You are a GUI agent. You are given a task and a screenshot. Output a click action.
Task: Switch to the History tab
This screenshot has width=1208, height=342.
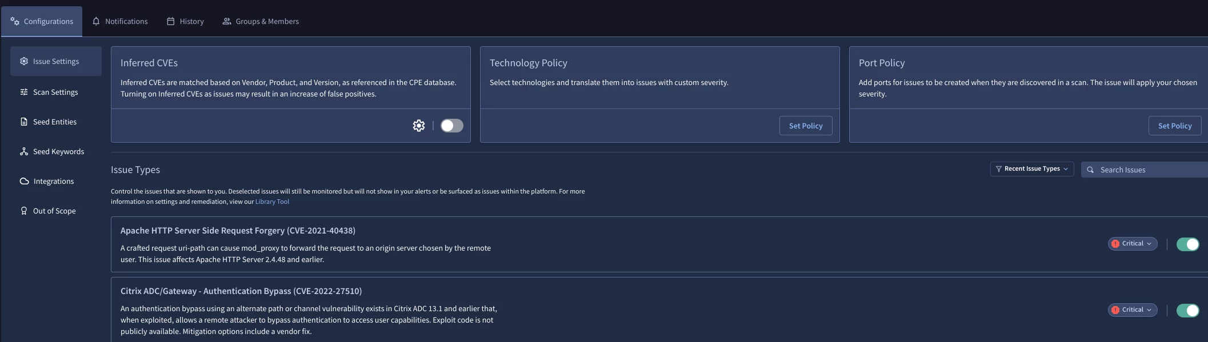click(185, 21)
